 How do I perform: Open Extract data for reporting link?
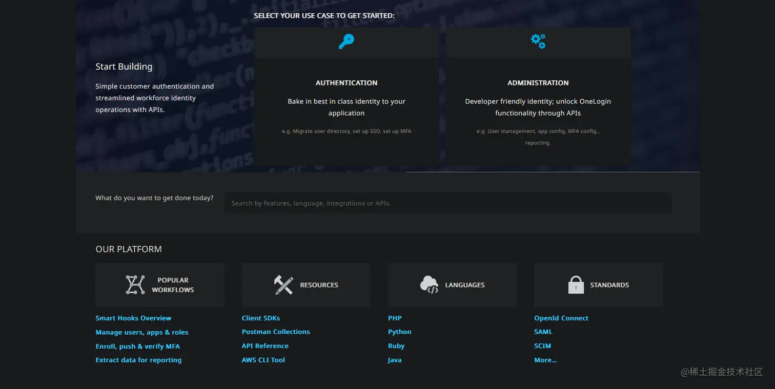(138, 360)
